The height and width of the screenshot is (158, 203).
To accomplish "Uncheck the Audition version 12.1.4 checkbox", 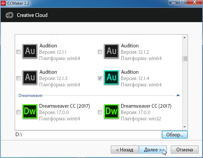I will (100, 78).
